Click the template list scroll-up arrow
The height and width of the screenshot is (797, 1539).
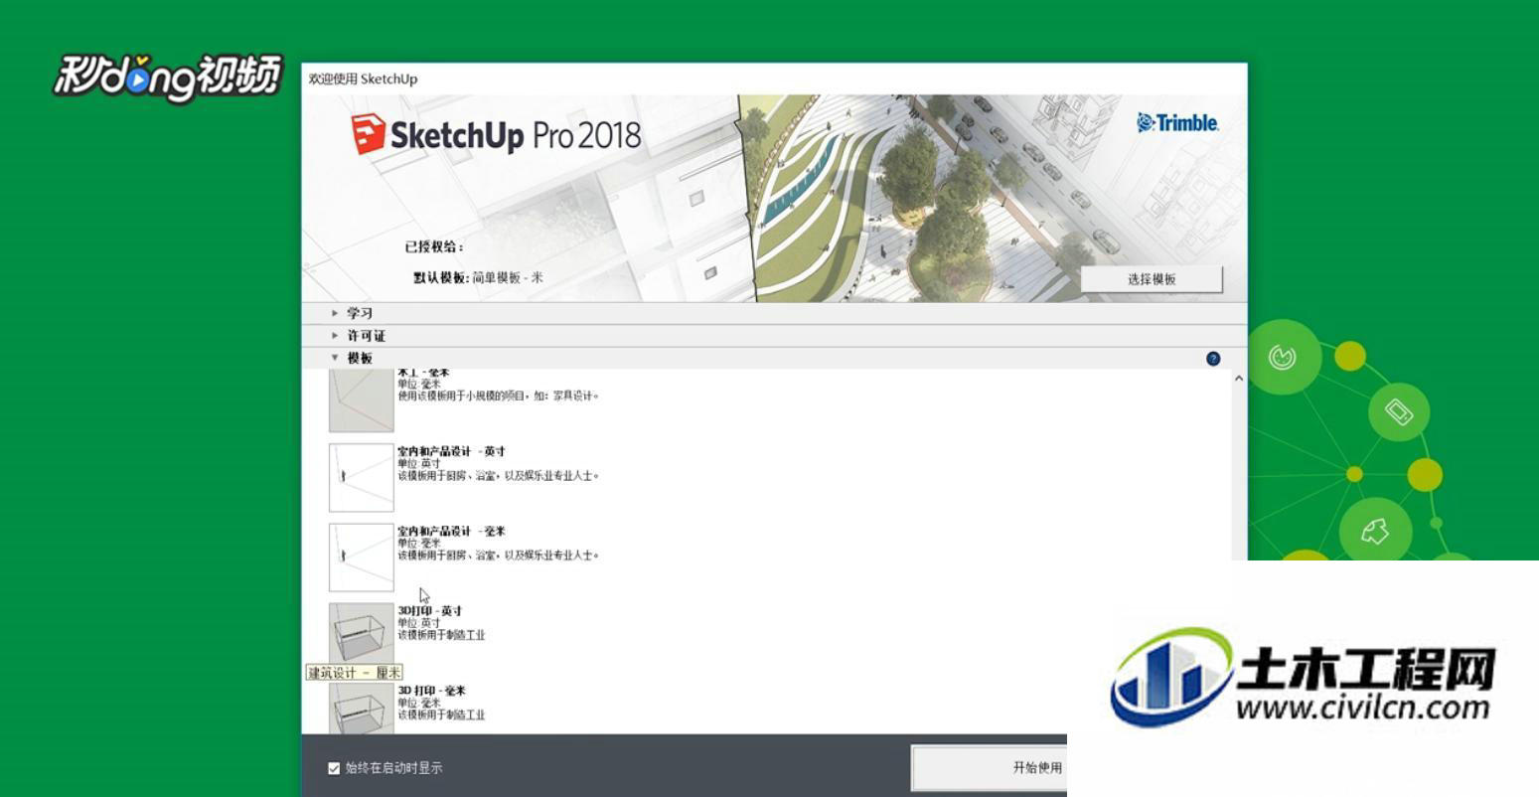click(1239, 379)
